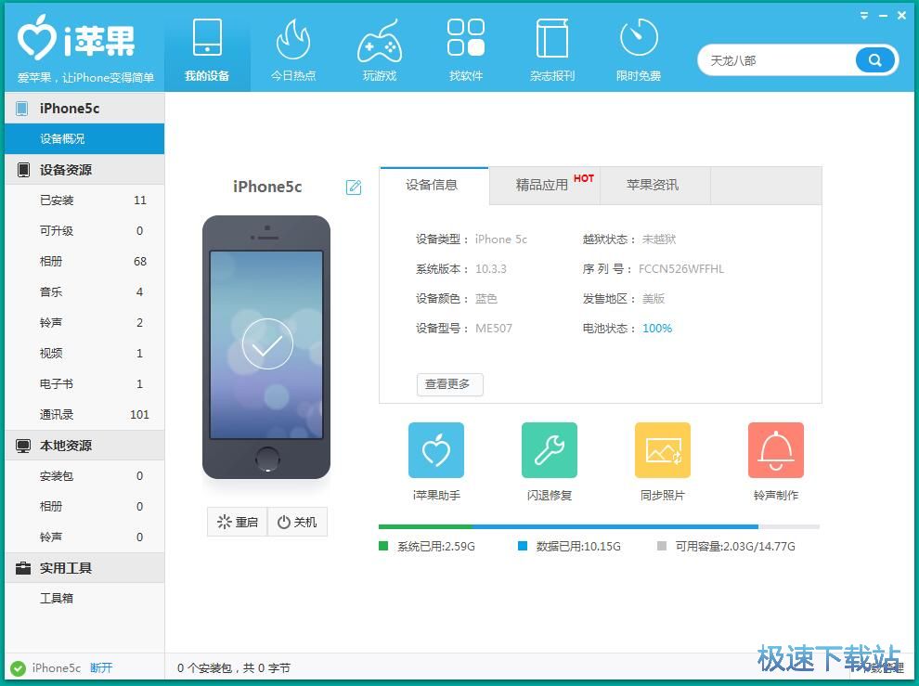
Task: Open 视频 in device resources
Action: coord(84,354)
